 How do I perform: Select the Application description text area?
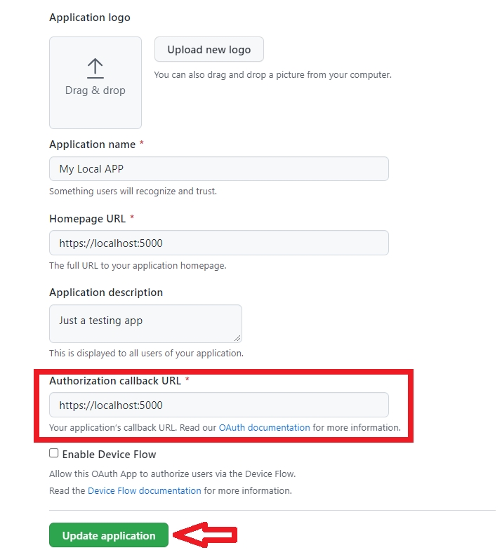coord(145,323)
